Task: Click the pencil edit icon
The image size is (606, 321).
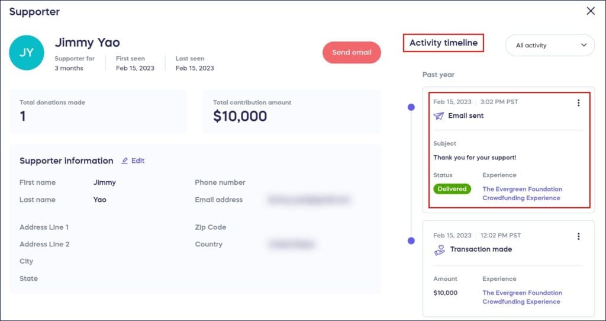Action: [125, 160]
